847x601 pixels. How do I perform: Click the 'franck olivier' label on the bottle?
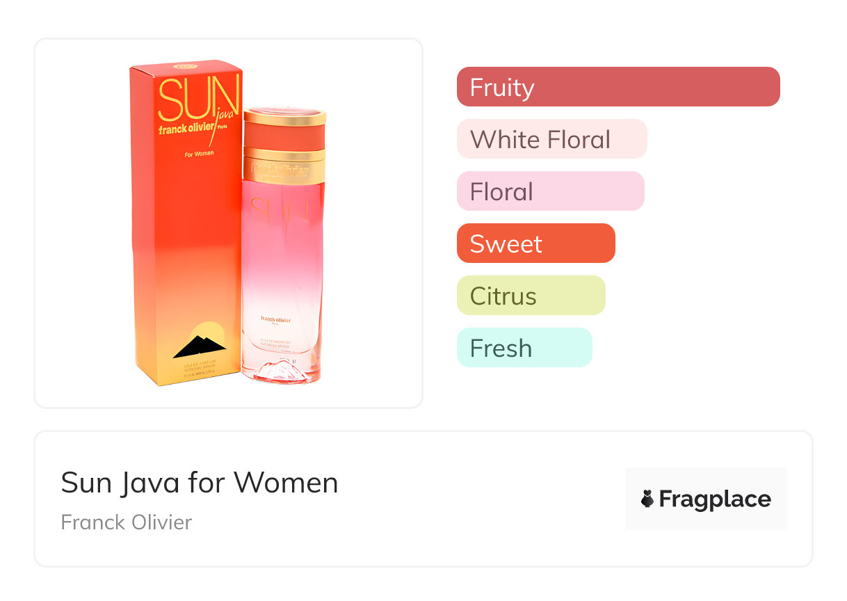[275, 319]
